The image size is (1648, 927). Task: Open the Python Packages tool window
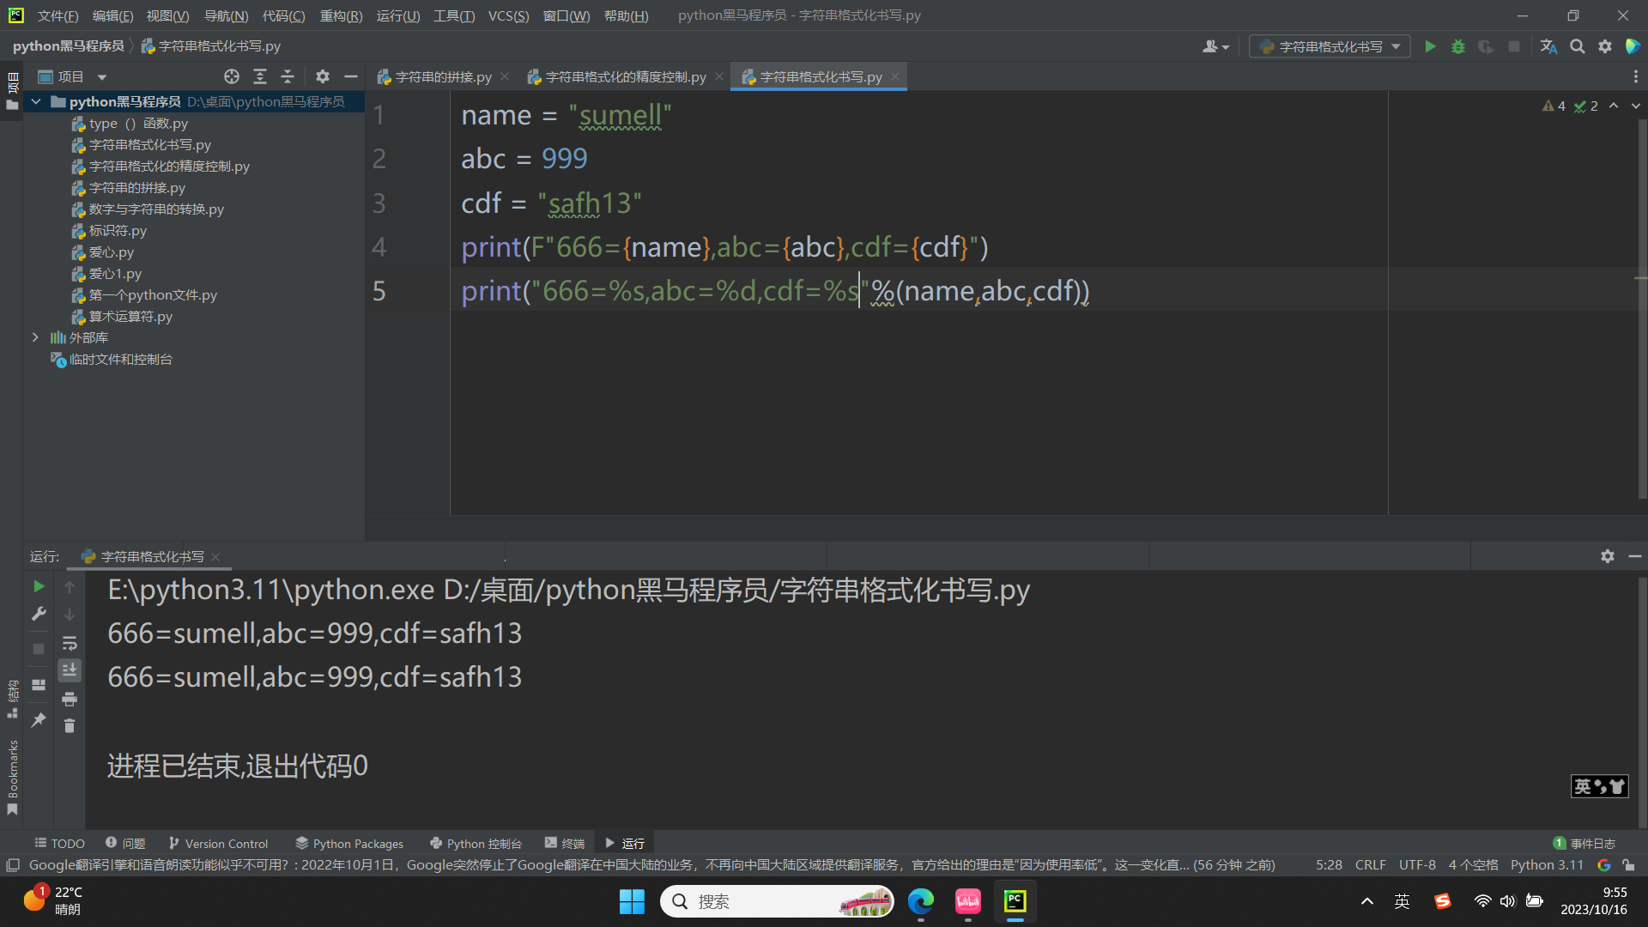pyautogui.click(x=348, y=843)
